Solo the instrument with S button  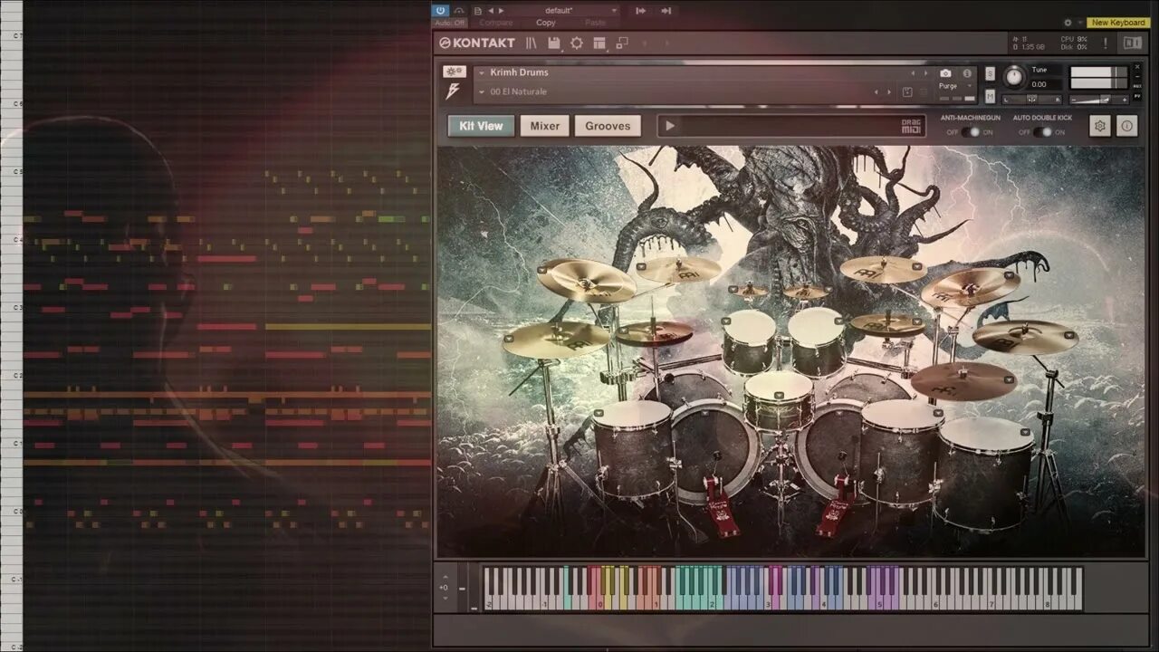990,74
